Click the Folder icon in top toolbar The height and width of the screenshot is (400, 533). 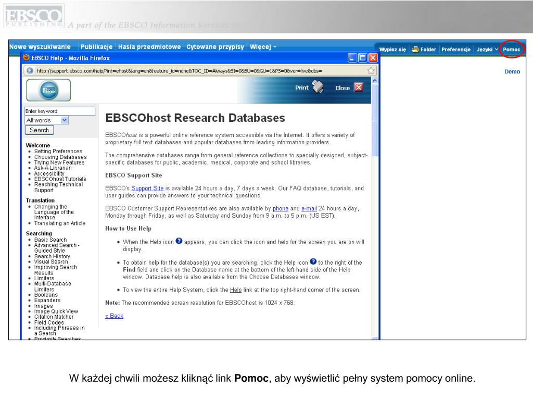[415, 49]
